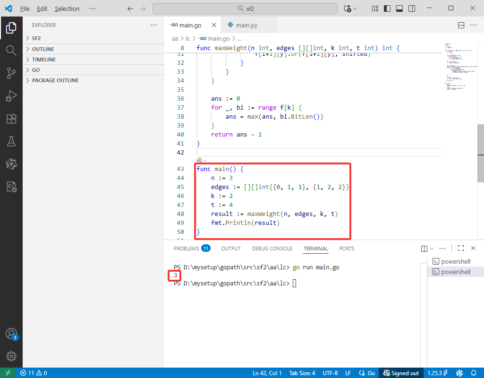Open Source Control view
Screen dimensions: 484x378
[x=11, y=73]
